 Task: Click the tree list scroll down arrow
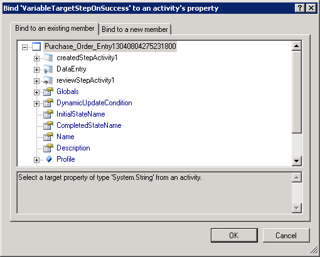[x=297, y=161]
